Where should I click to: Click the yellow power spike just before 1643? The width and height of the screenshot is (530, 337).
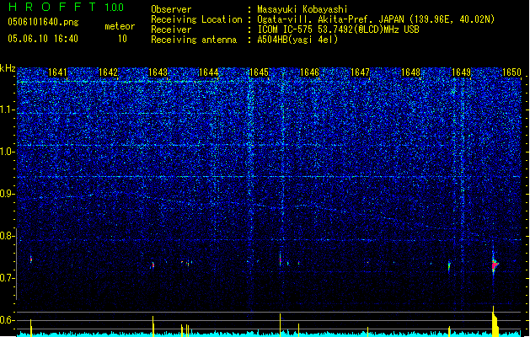pos(153,327)
